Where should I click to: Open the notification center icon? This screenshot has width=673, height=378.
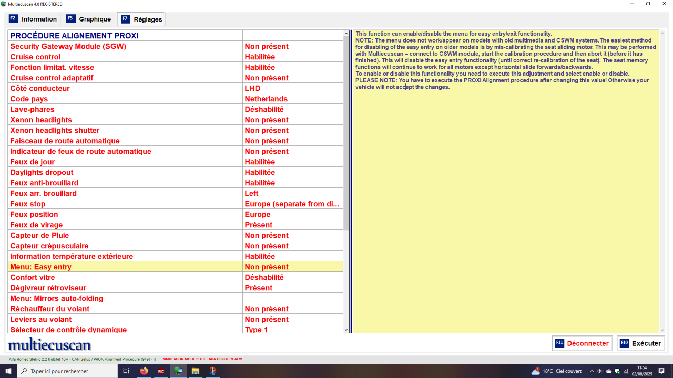pos(661,371)
